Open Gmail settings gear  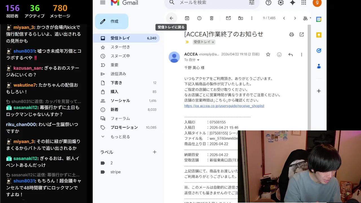coord(281,3)
